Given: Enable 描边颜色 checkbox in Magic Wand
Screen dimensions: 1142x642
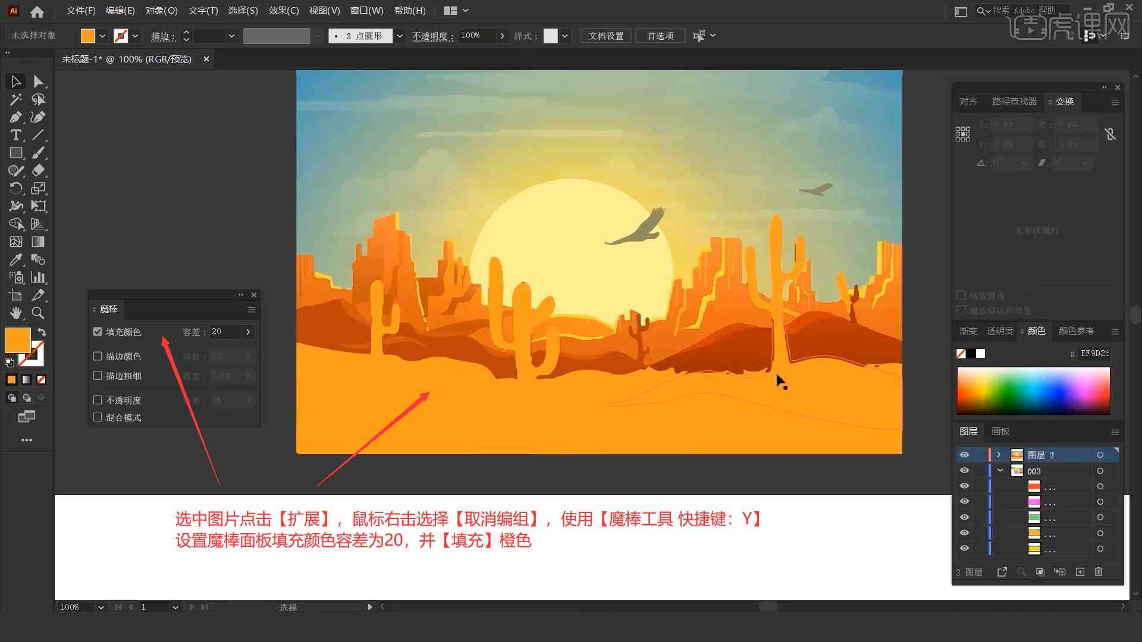Looking at the screenshot, I should (98, 356).
